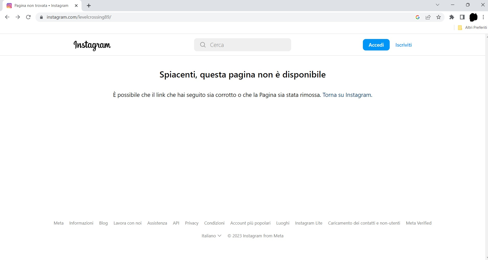Click the Instagram logo

point(92,45)
